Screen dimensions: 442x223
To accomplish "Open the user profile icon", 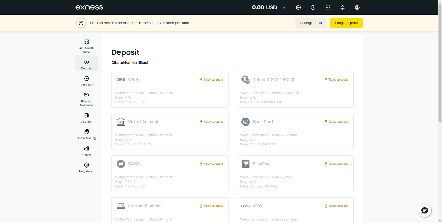I will (357, 7).
